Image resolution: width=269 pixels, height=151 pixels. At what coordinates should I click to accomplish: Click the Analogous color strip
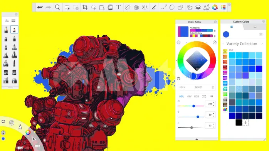[x=201, y=30]
